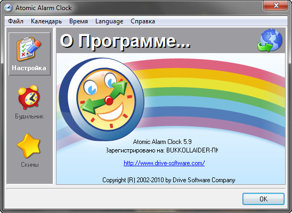
Task: Open the Файл menu
Action: point(16,21)
